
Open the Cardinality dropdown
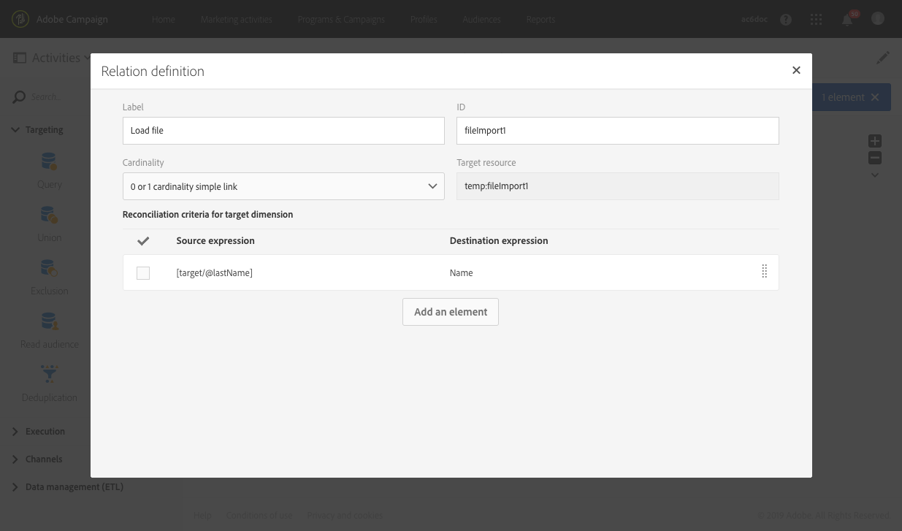(x=283, y=186)
